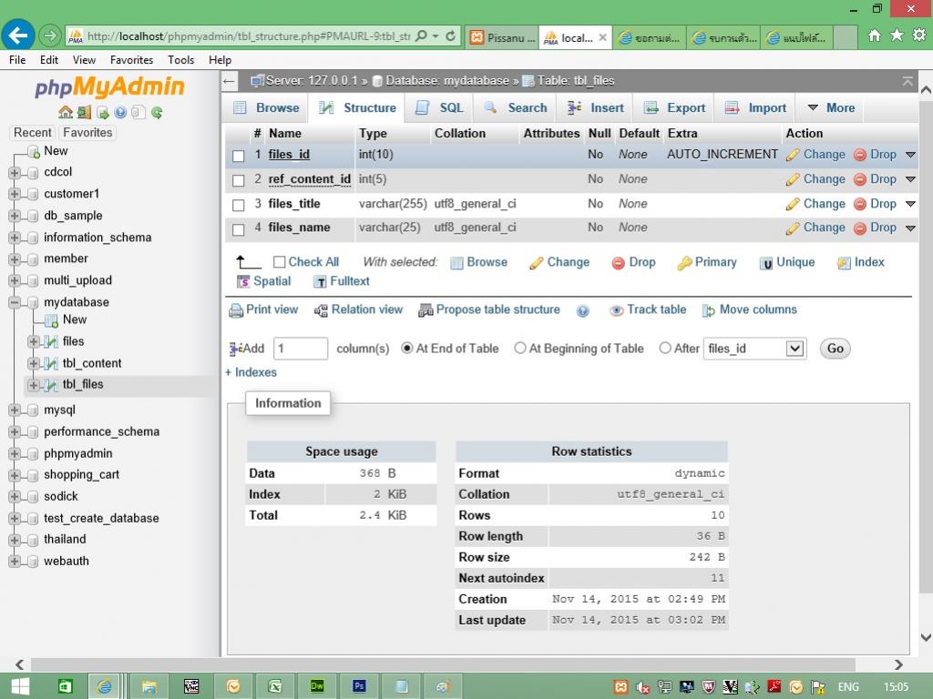Click the number of columns input field
Screen dimensions: 933x699
[300, 349]
